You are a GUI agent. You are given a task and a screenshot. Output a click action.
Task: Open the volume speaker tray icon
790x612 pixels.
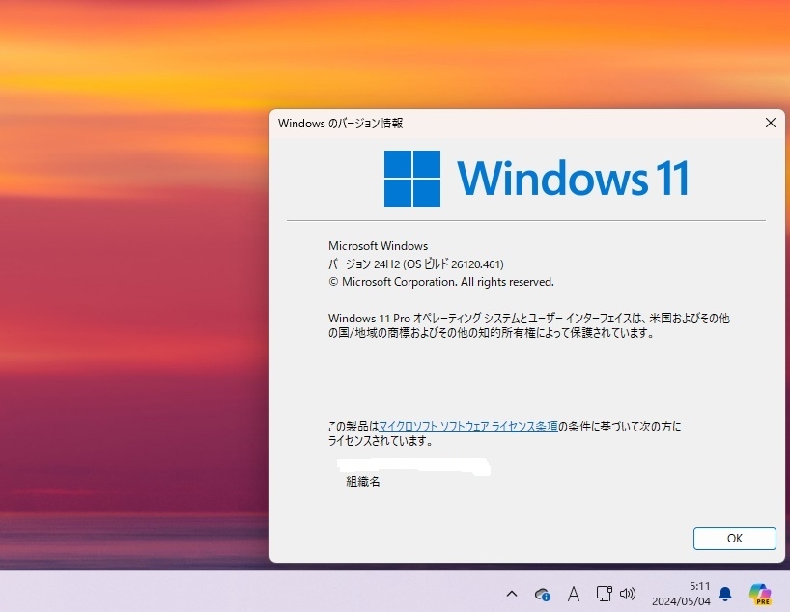click(x=628, y=594)
